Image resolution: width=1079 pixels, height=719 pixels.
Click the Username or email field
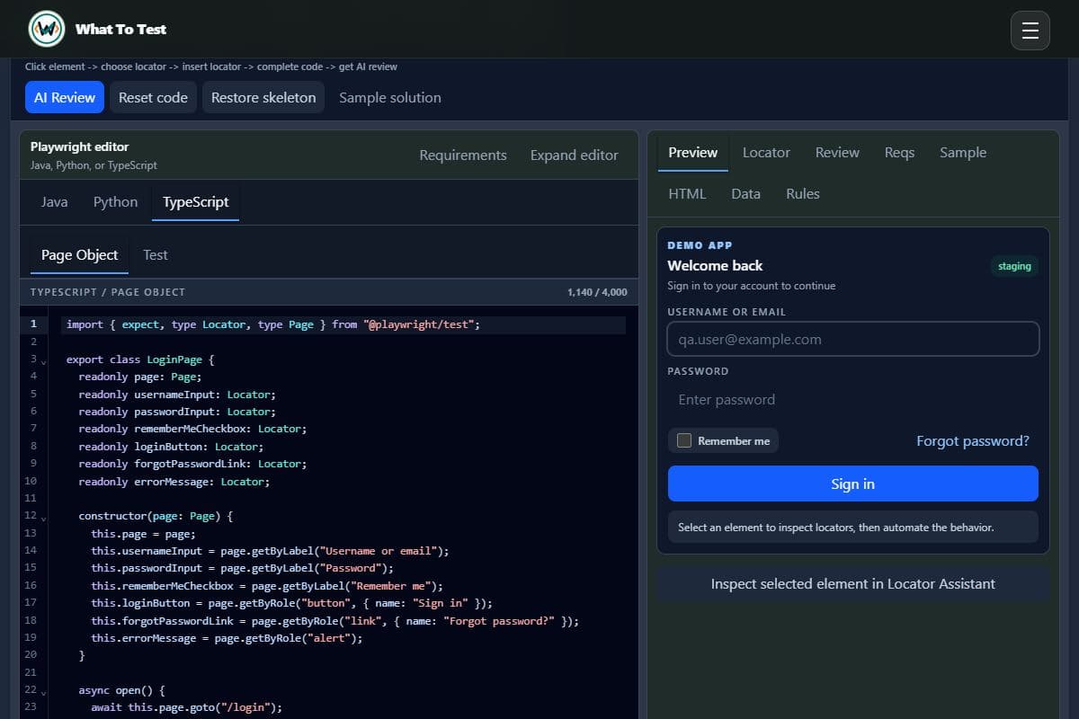(x=852, y=340)
